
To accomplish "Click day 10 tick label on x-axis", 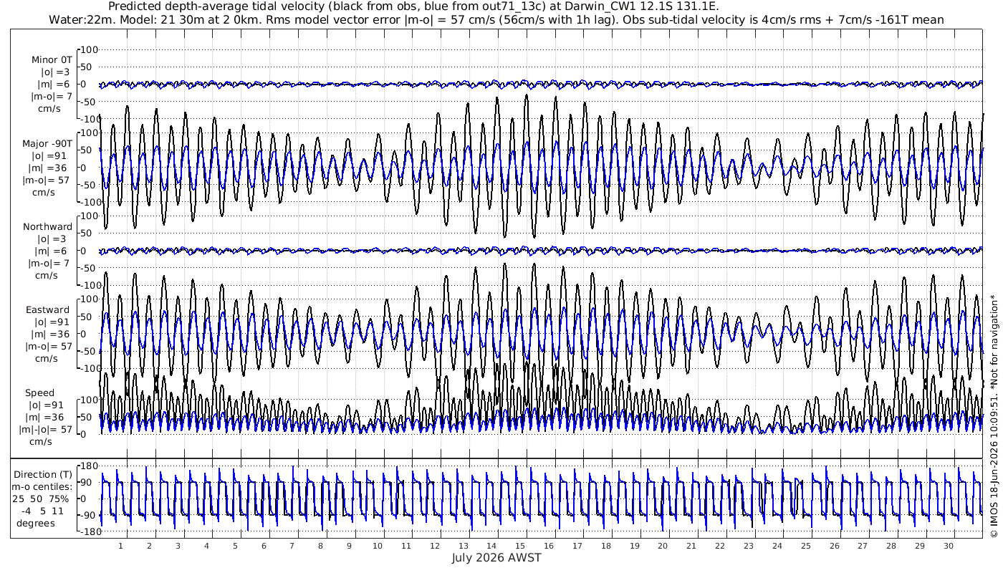I will coord(378,545).
